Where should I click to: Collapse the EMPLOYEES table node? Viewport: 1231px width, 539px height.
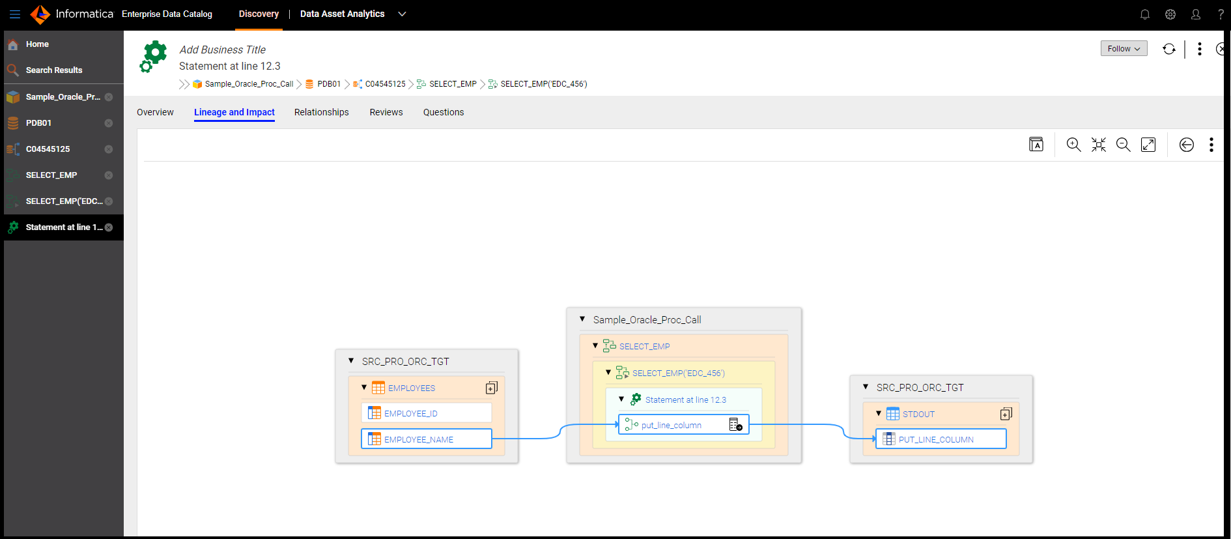coord(364,387)
